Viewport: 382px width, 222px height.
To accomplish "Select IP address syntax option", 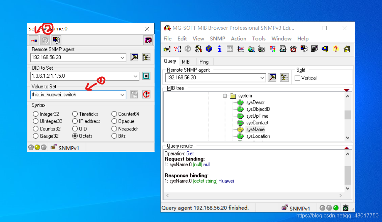I will 75,121.
